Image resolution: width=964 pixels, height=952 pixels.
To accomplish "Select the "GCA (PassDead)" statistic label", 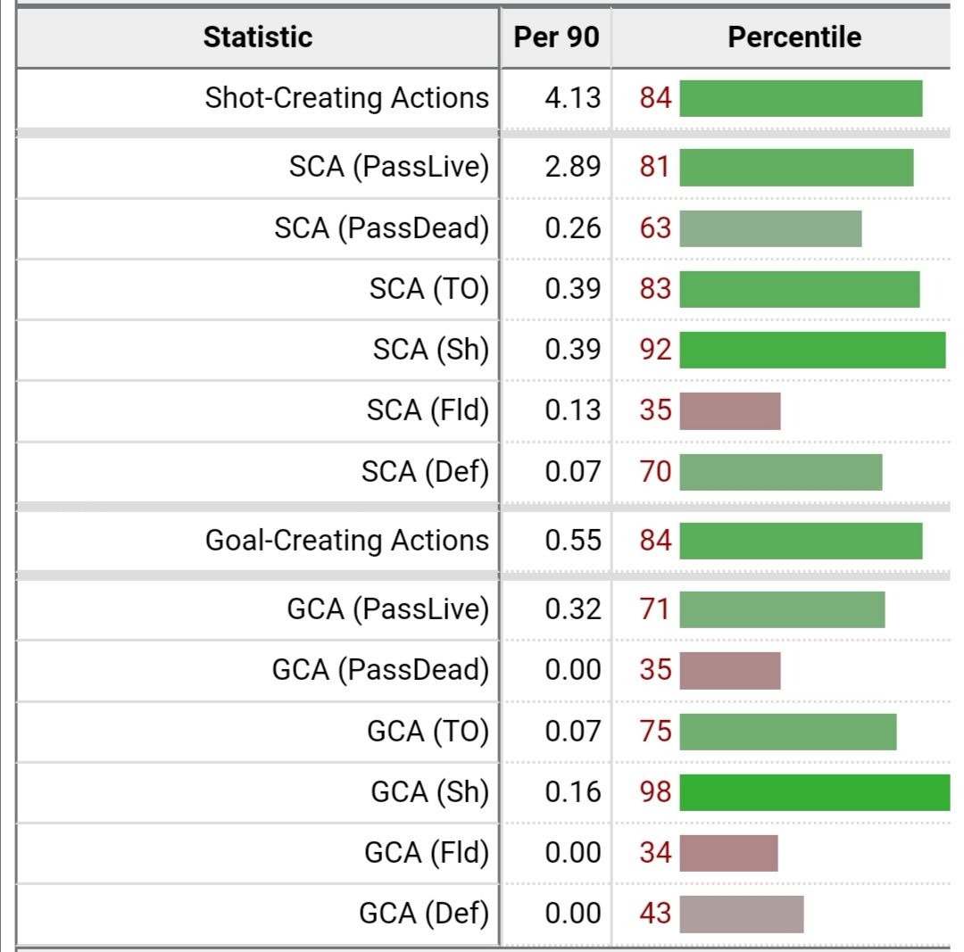I will click(x=380, y=669).
